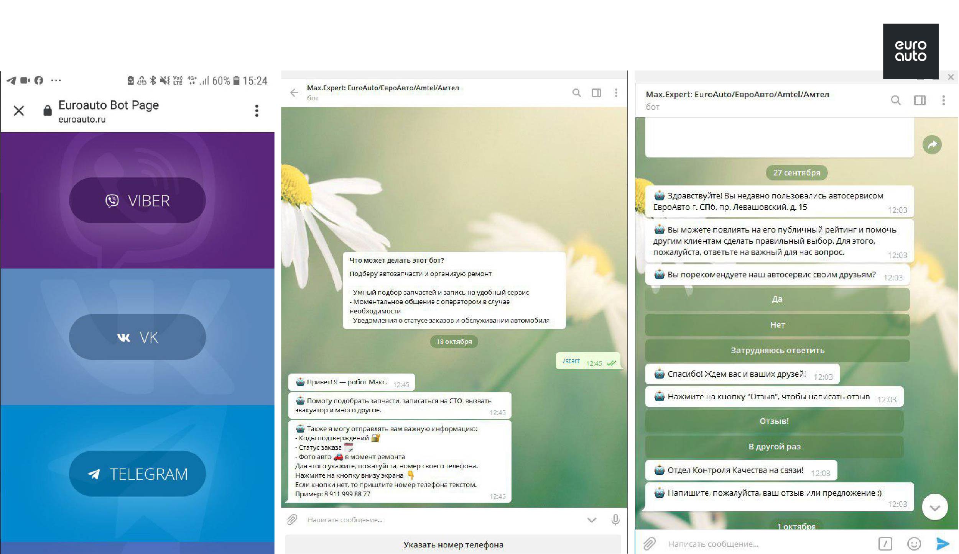Click the 'Отзыв!' reply button
Viewport: 959px width, 554px height.
coord(774,421)
